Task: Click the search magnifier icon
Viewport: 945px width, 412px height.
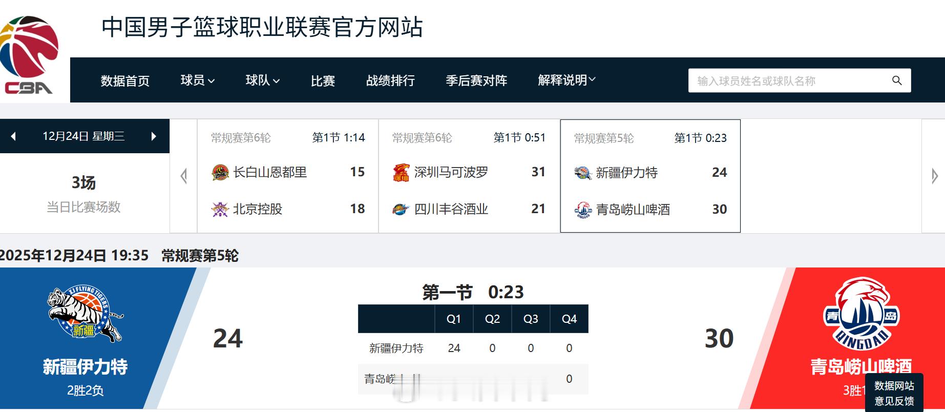Action: pos(897,80)
